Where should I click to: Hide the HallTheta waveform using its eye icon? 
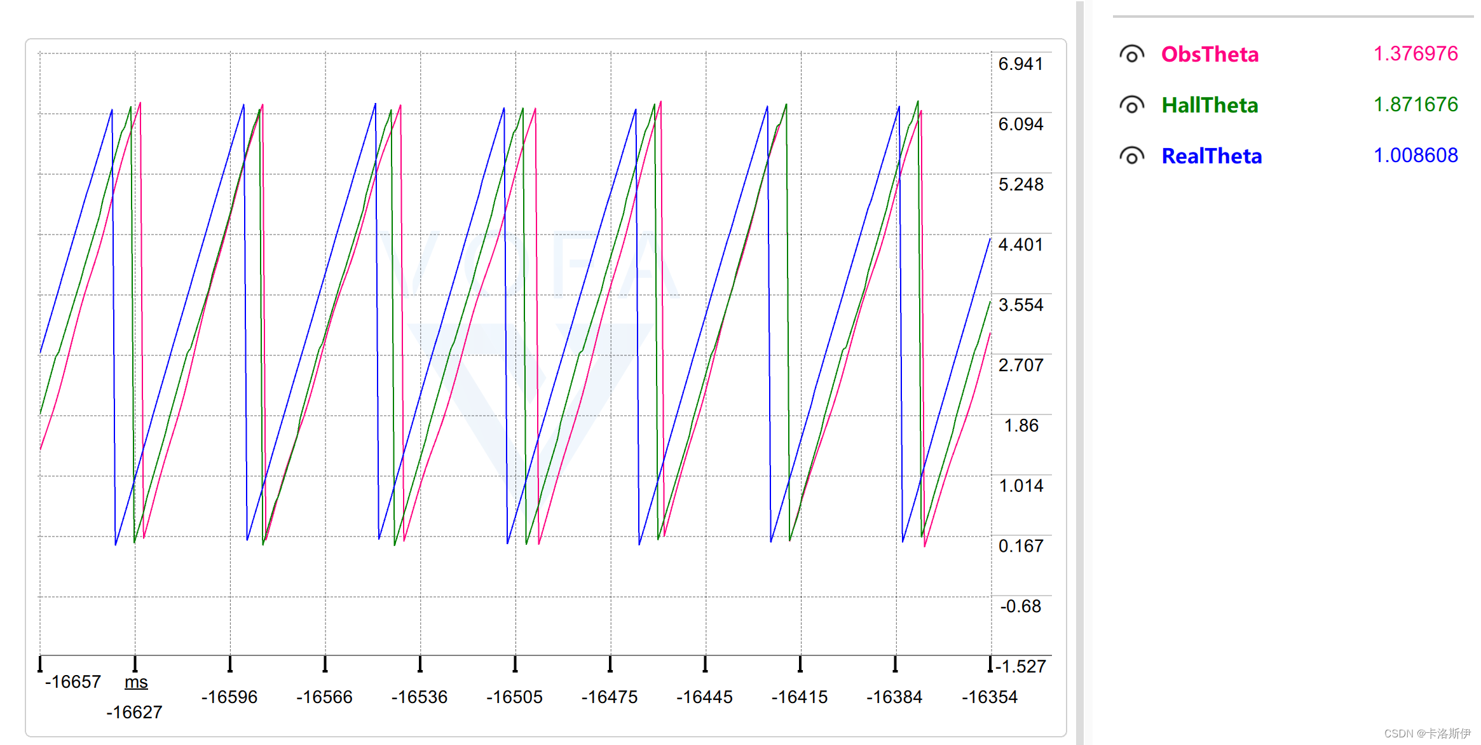pyautogui.click(x=1131, y=105)
